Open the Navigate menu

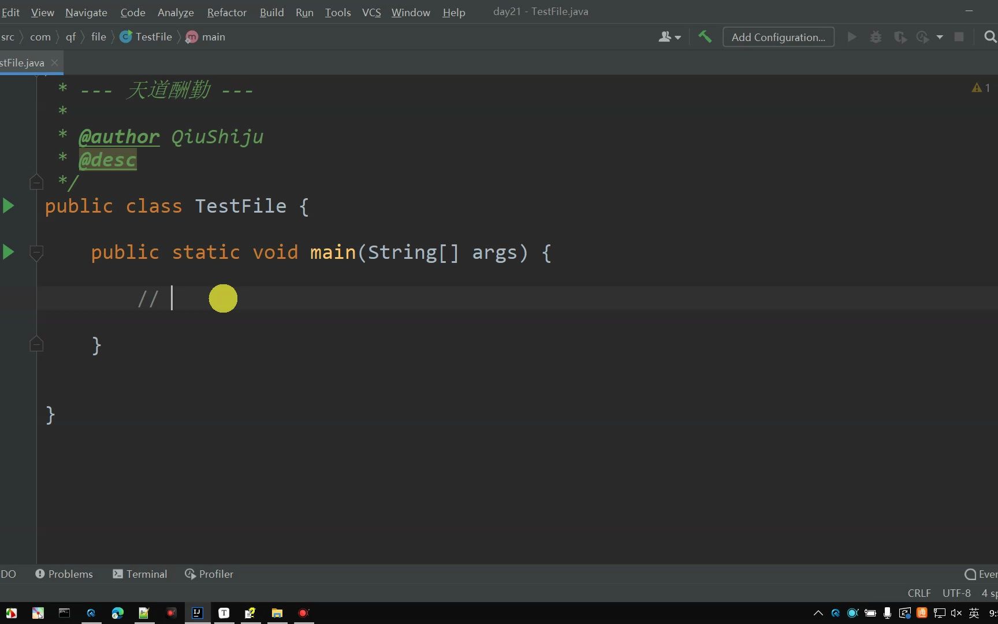86,12
